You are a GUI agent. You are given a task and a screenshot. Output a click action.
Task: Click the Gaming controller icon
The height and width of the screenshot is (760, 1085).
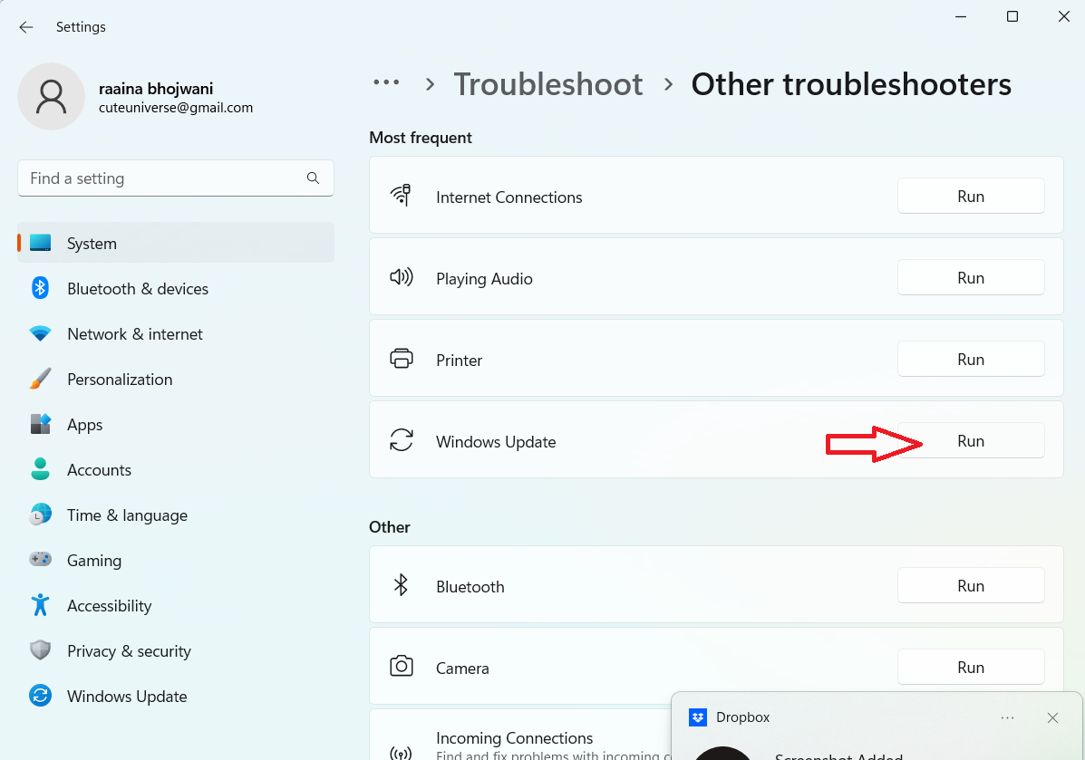40,561
